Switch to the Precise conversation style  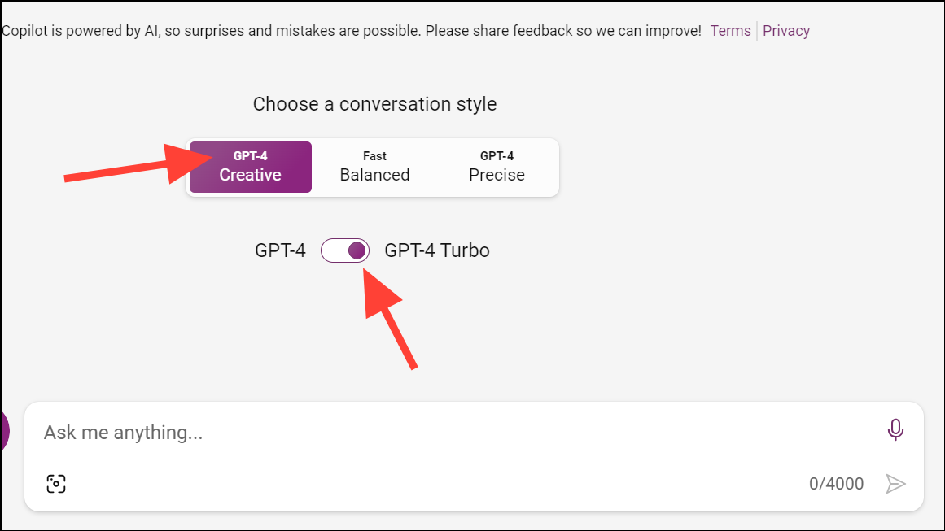tap(497, 167)
